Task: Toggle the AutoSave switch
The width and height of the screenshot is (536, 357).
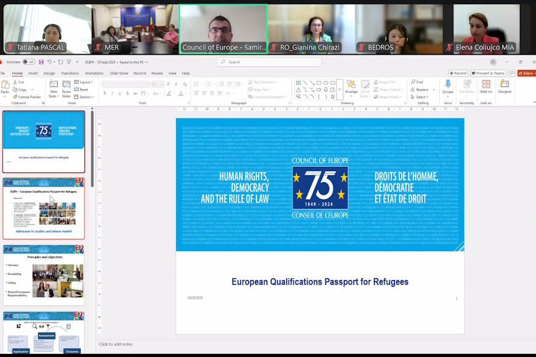Action: coord(29,62)
